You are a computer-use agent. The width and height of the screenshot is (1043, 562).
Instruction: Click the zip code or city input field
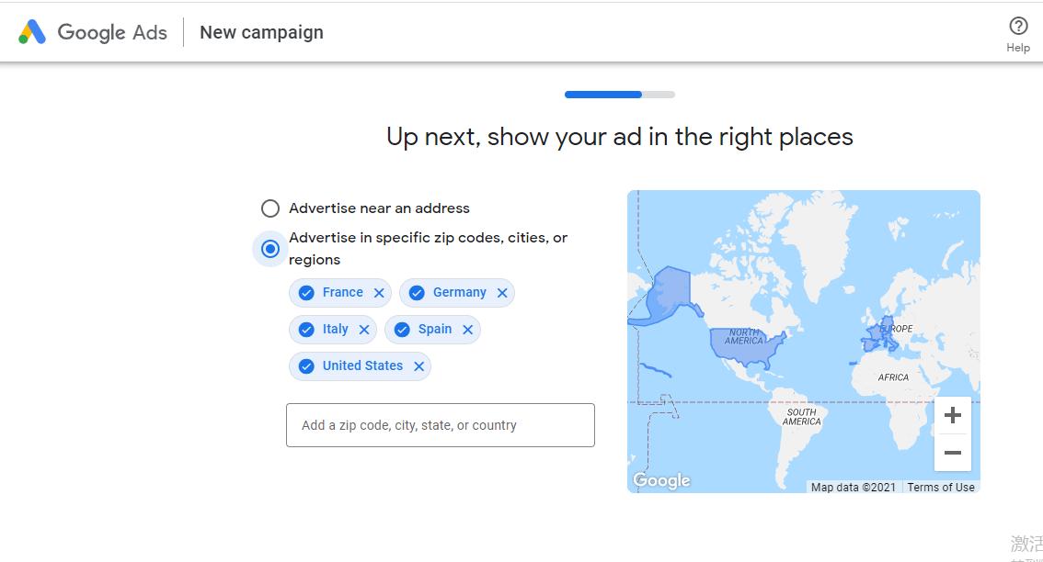[440, 425]
